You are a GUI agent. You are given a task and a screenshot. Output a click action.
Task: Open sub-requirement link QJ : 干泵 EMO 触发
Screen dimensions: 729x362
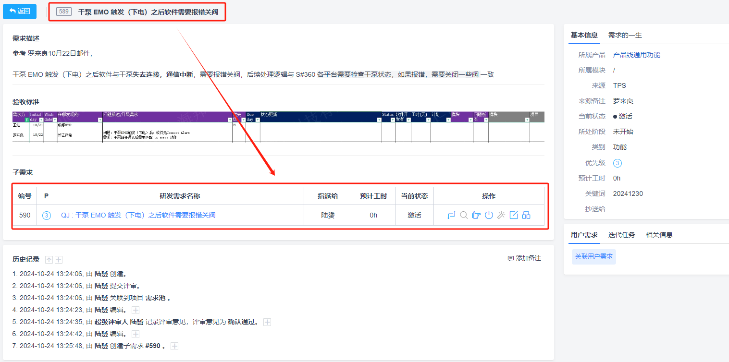(x=138, y=215)
